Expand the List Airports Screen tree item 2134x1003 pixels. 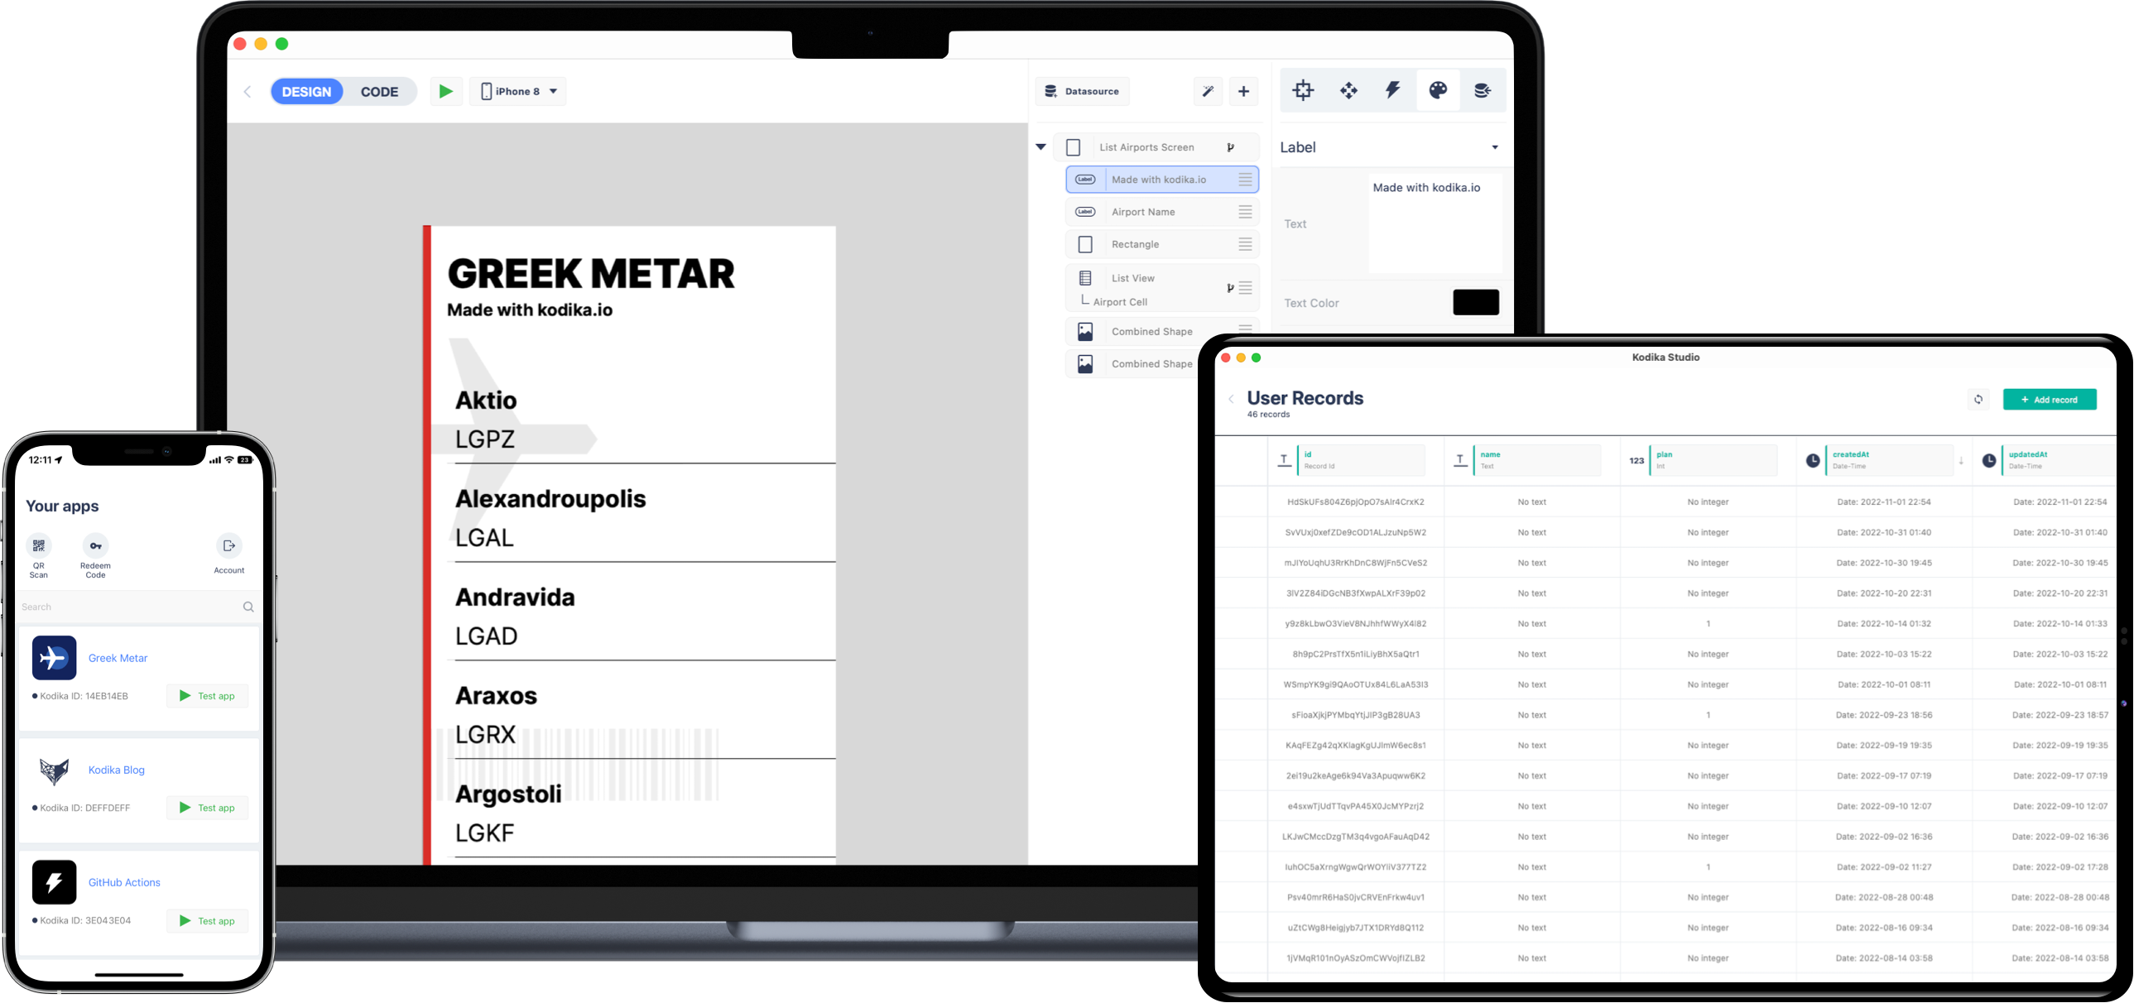[1040, 147]
